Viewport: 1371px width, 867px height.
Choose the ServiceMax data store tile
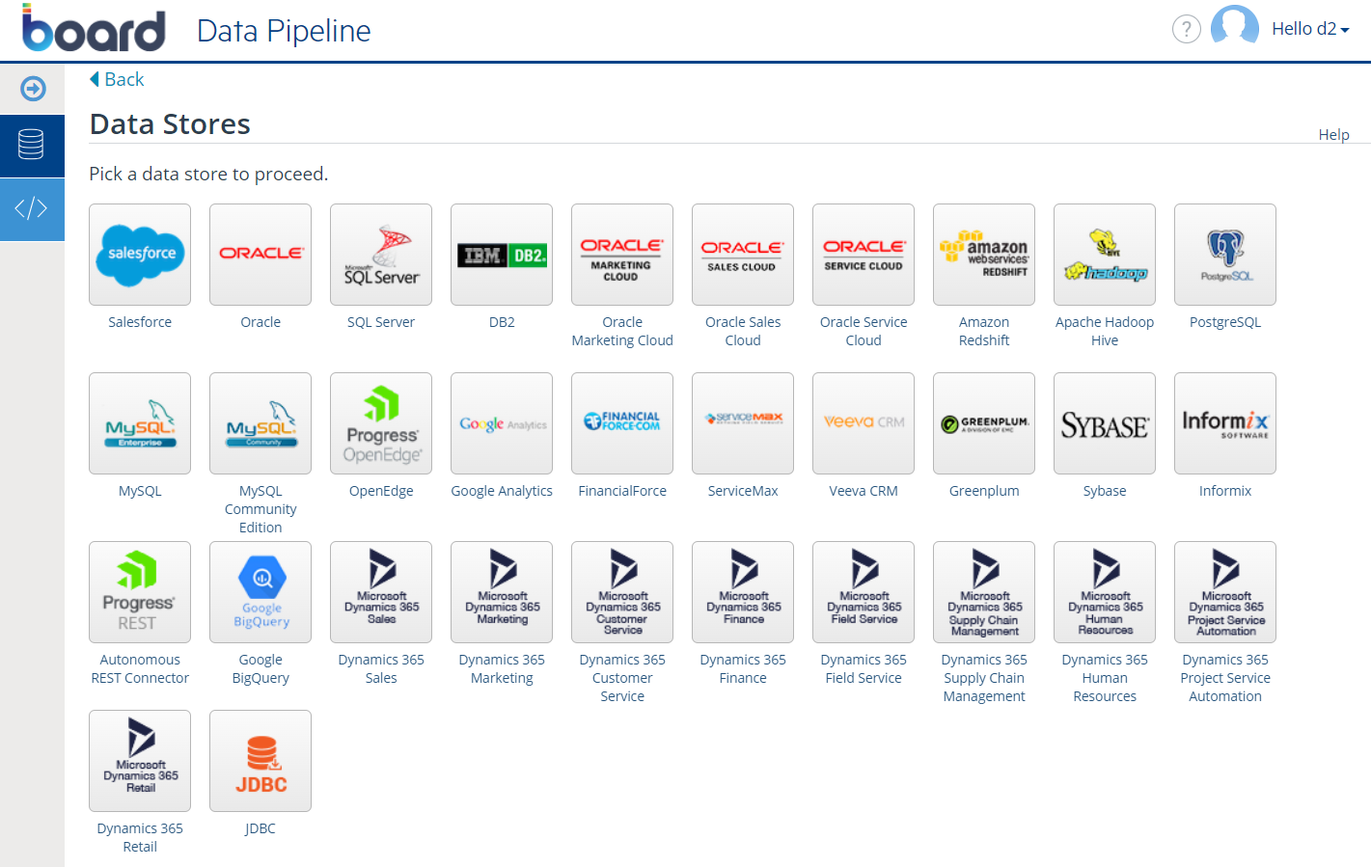click(743, 423)
